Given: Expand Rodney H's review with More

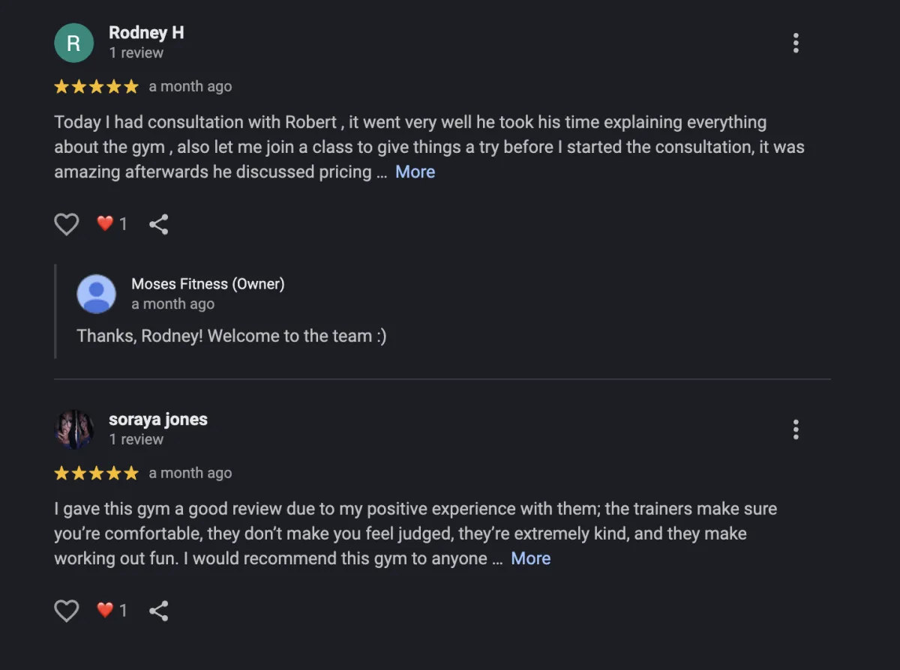Looking at the screenshot, I should tap(415, 172).
